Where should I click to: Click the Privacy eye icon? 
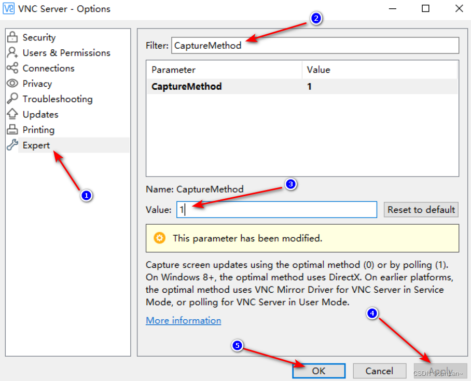12,83
